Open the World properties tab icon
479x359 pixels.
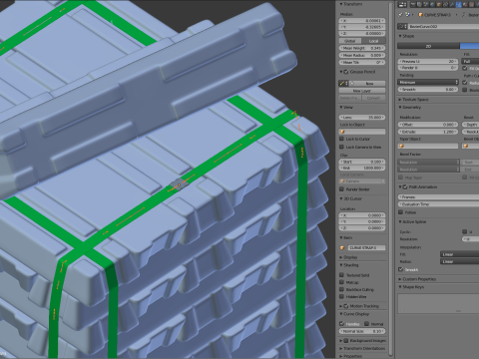tap(433, 5)
